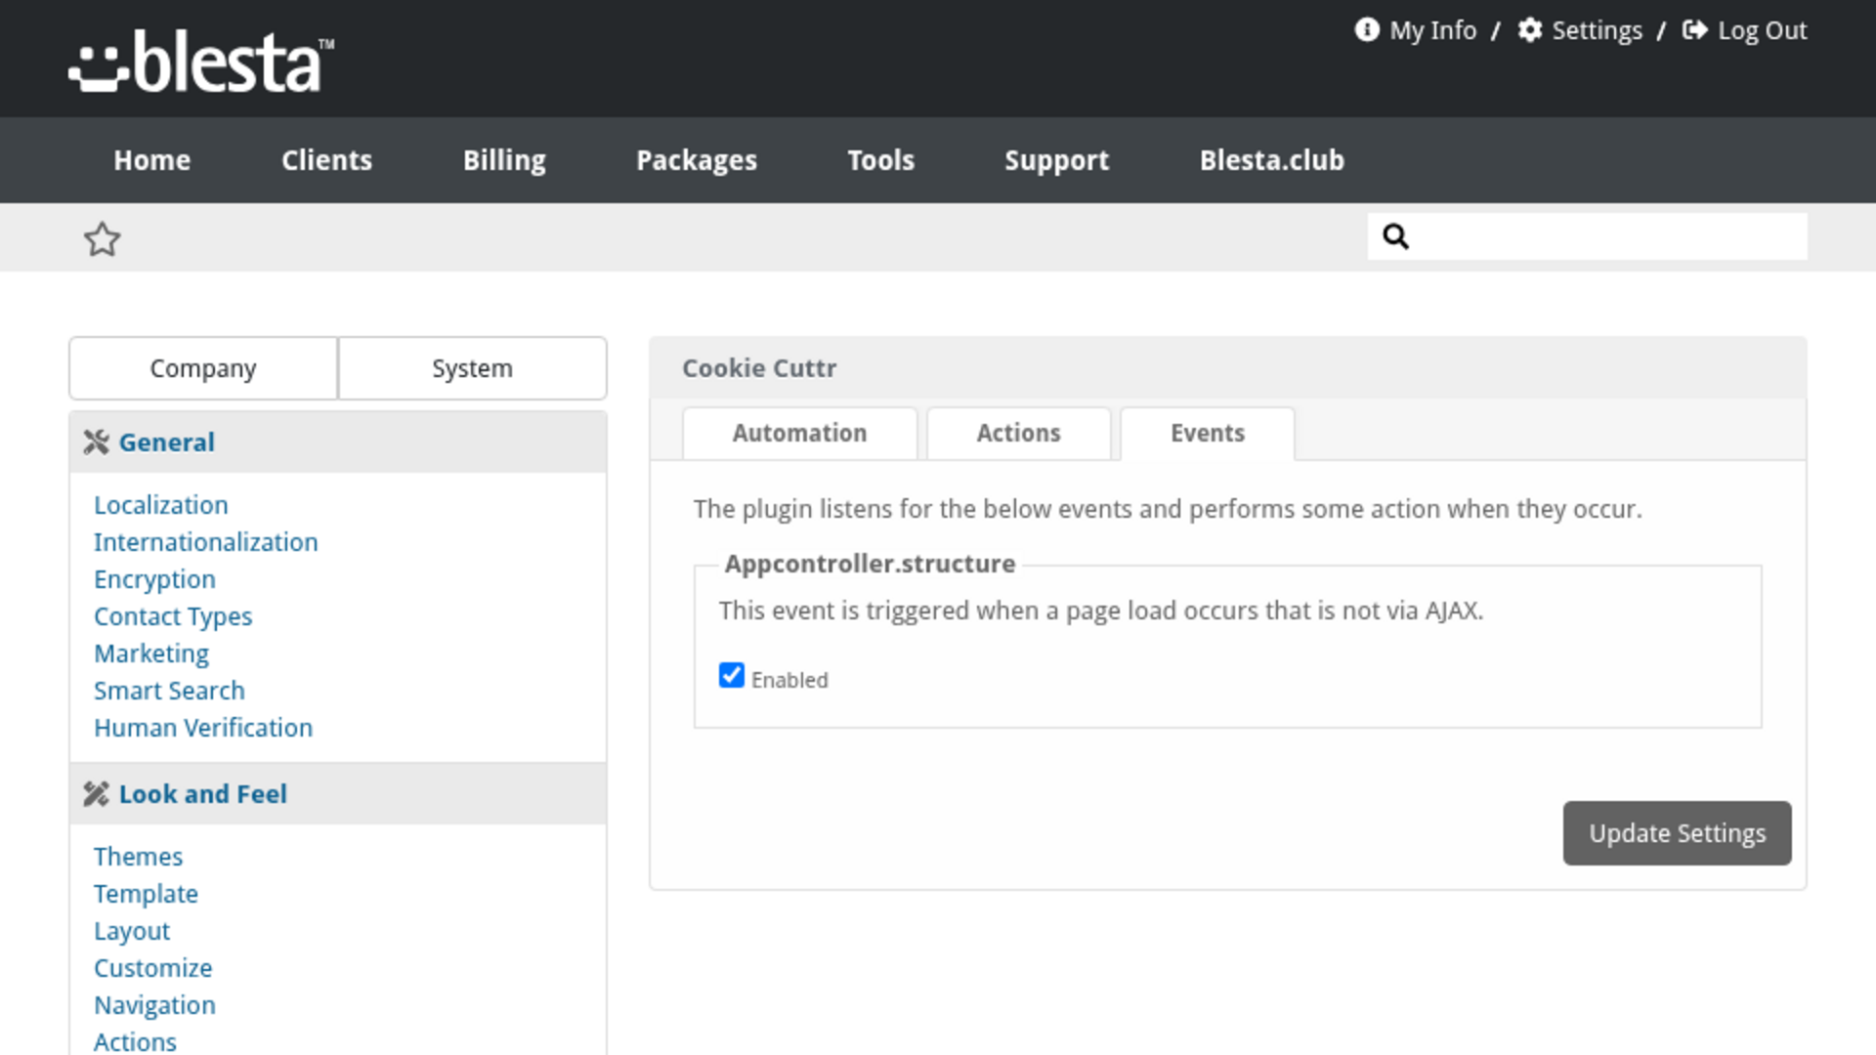The height and width of the screenshot is (1055, 1876).
Task: Switch to System settings tab
Action: pos(472,368)
